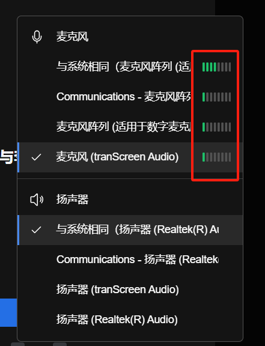Click the partially hidden white 与 text
The width and height of the screenshot is (265, 346).
7,157
